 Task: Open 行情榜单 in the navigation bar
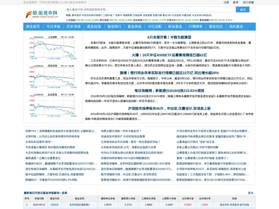(195, 26)
